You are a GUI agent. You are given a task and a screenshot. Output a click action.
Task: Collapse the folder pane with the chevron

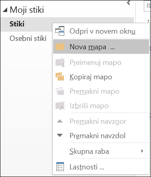click(128, 2)
